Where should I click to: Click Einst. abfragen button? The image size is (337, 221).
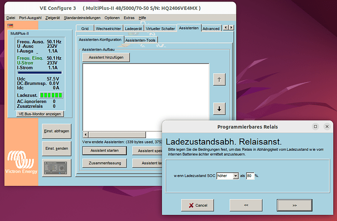[57, 131]
